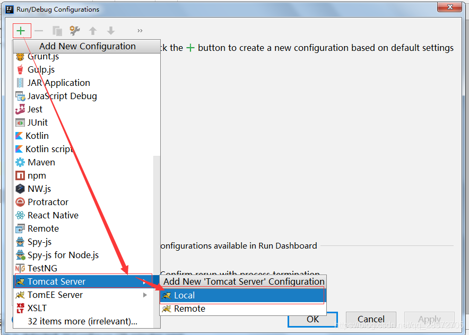The image size is (469, 335).
Task: Pick the Kotlin script entry
Action: tap(84, 149)
